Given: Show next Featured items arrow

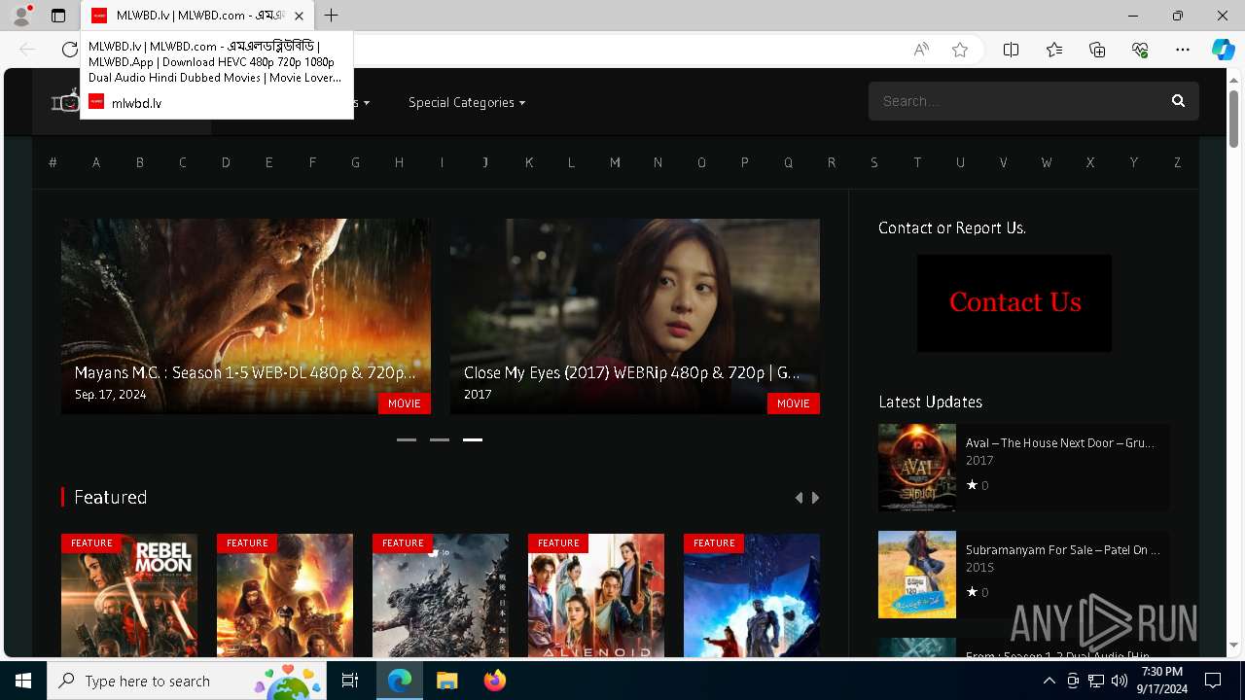Looking at the screenshot, I should coord(815,498).
